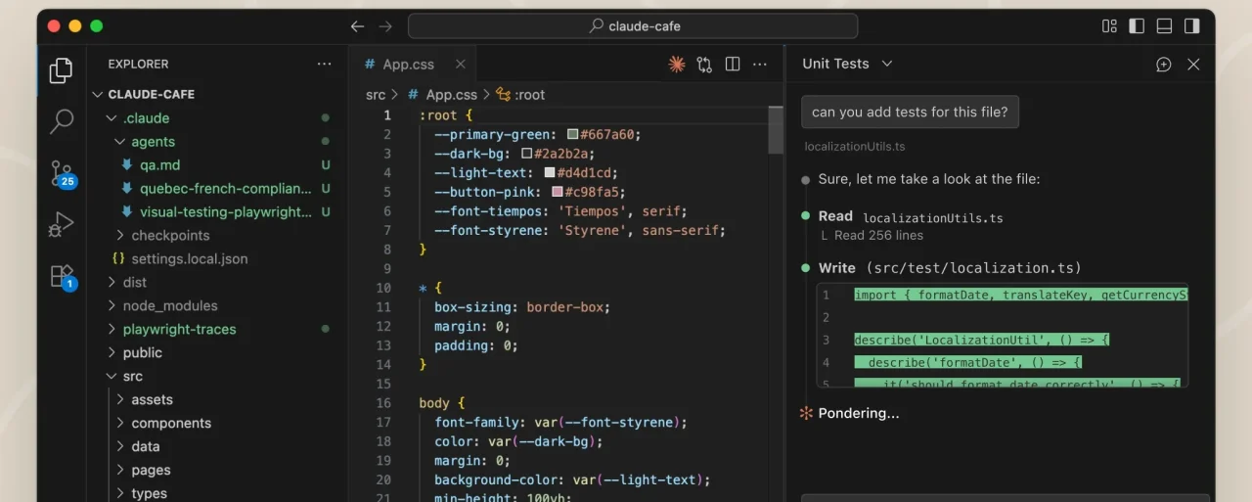The width and height of the screenshot is (1252, 502).
Task: Open changes compare icon in editor toolbar
Action: [704, 65]
